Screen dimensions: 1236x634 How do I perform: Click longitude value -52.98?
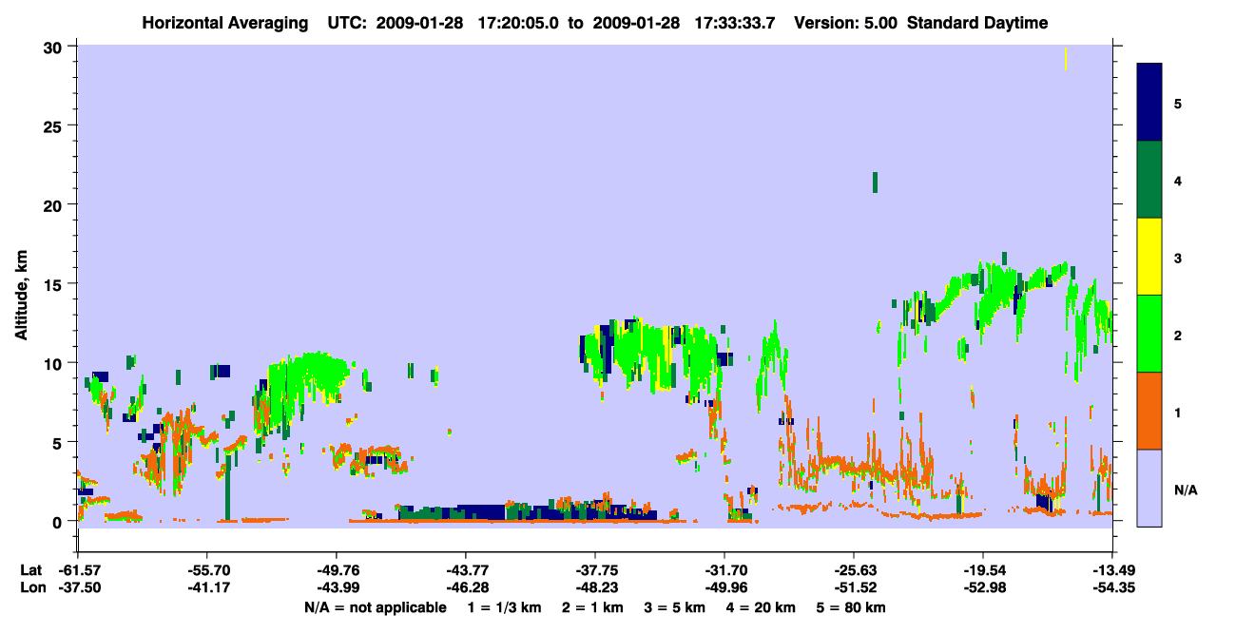[x=983, y=587]
